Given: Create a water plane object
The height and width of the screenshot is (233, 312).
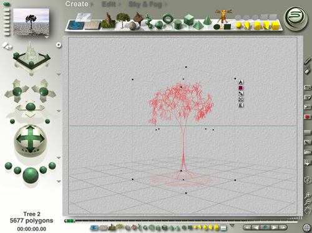Looking at the screenshot, I should [76, 25].
